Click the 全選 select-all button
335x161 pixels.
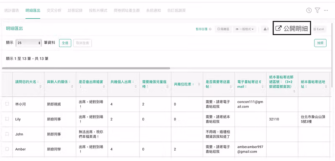click(x=65, y=43)
